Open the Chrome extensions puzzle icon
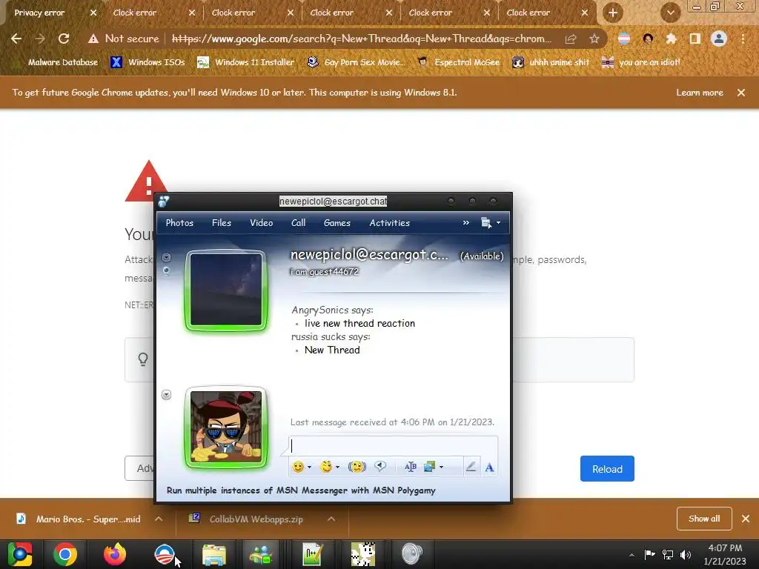759x569 pixels. 671,39
